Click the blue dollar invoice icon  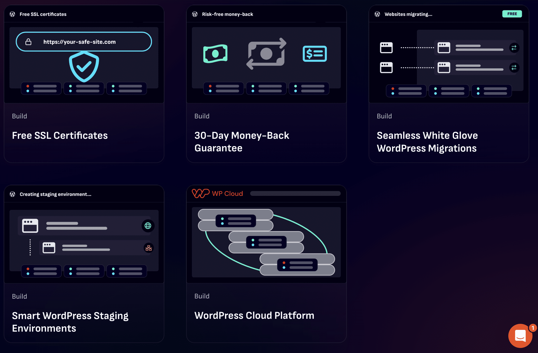(x=315, y=54)
